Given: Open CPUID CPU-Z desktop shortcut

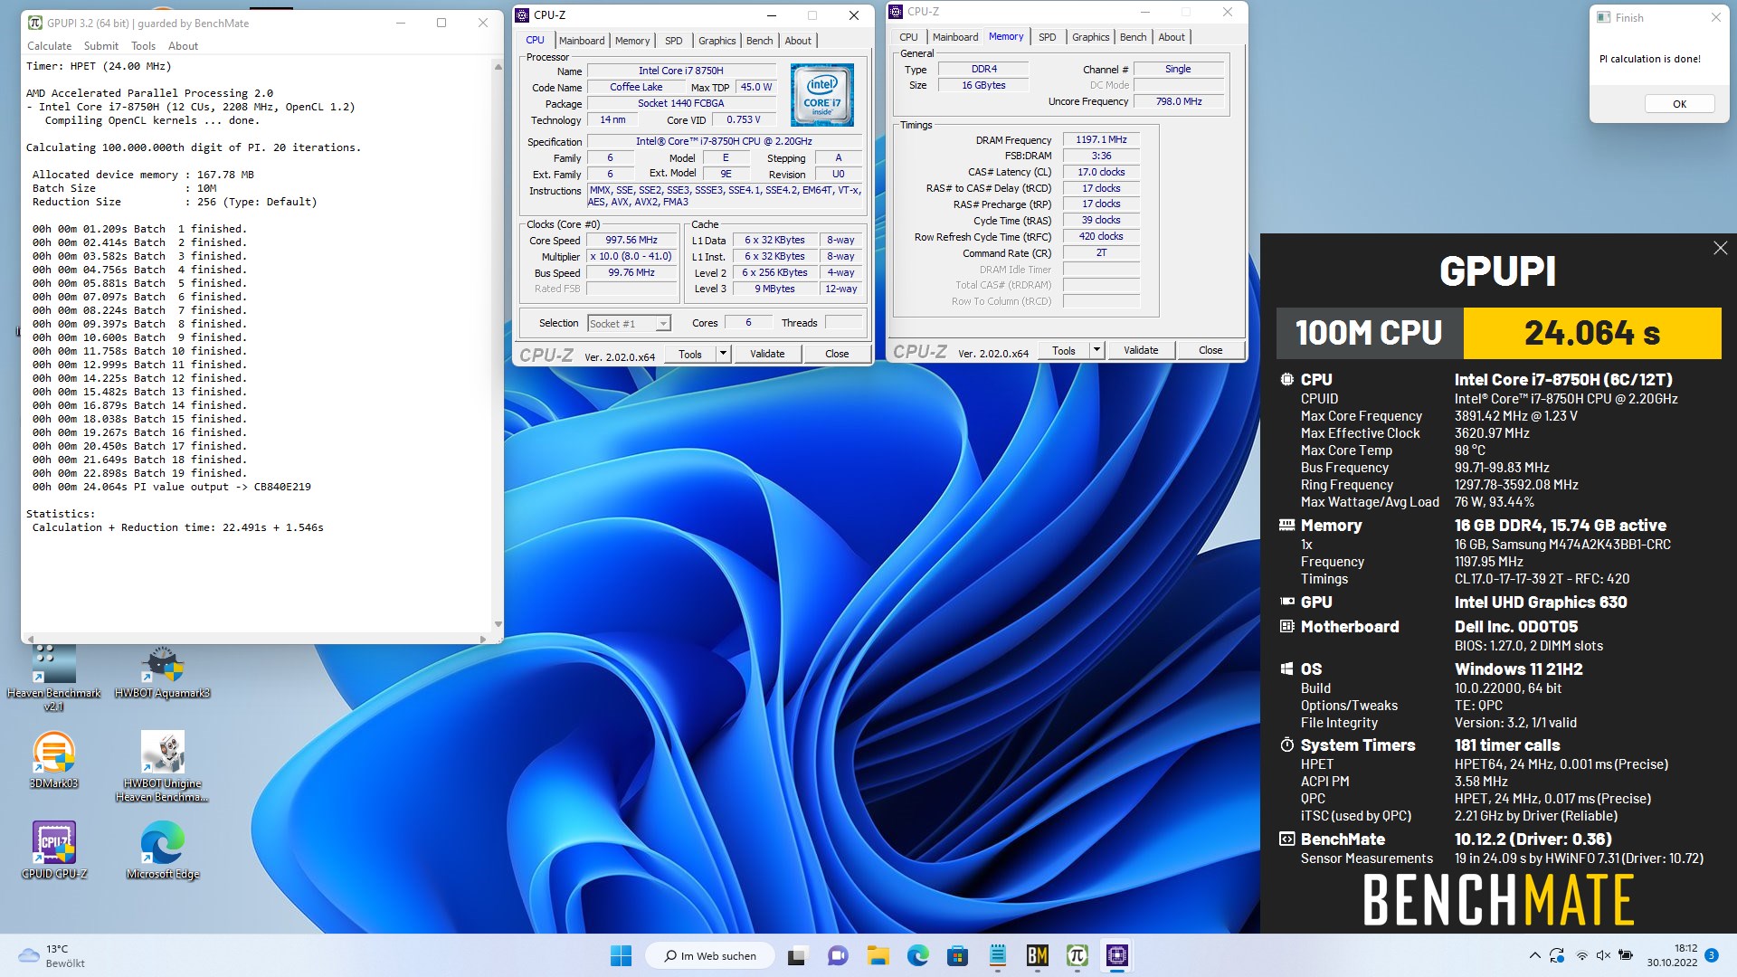Looking at the screenshot, I should (54, 850).
